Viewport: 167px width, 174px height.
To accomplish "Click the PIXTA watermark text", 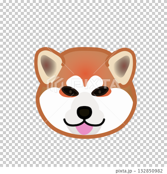I will point(96,84).
